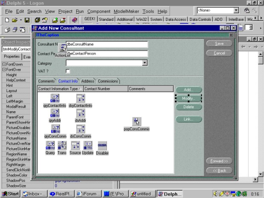Click the Open Project toolbar icon
This screenshot has height=198, width=264.
45,20
